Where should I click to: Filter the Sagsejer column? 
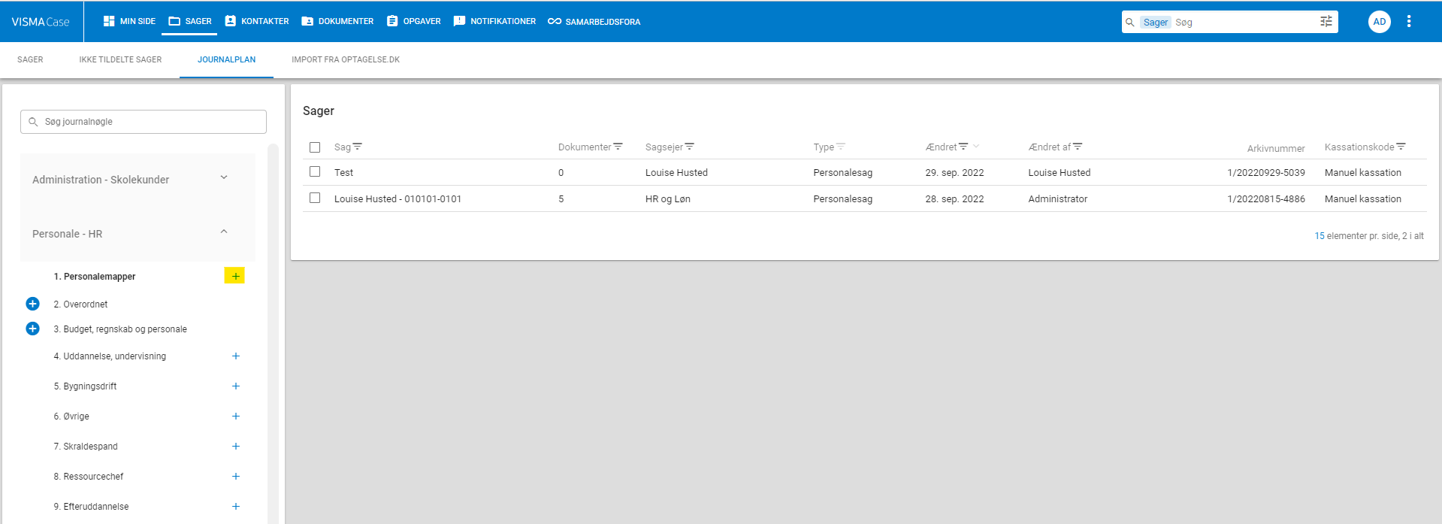pos(690,147)
